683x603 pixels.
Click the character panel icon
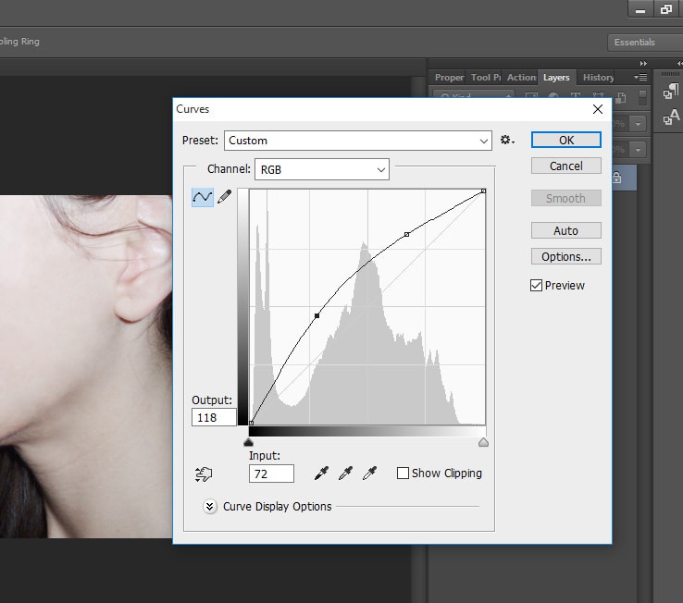(x=671, y=117)
